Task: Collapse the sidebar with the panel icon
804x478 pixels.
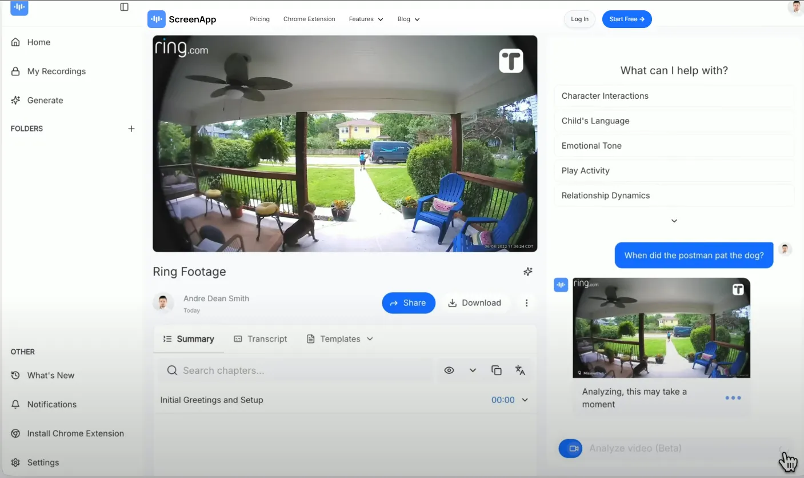Action: 124,7
